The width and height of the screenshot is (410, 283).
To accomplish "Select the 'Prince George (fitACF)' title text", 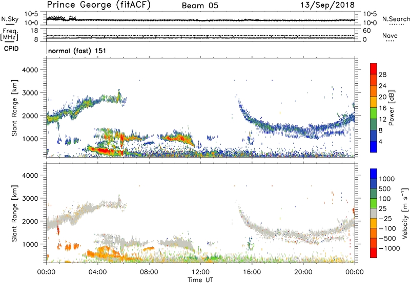I will pos(99,5).
